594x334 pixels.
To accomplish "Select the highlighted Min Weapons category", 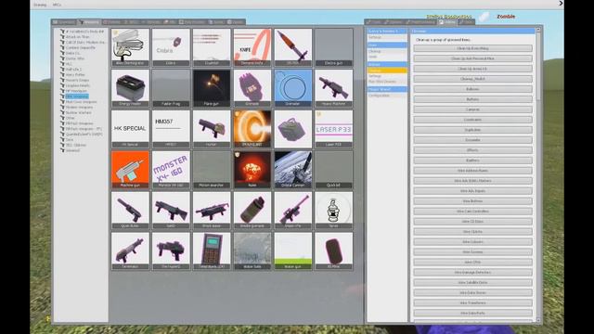I will click(x=77, y=96).
